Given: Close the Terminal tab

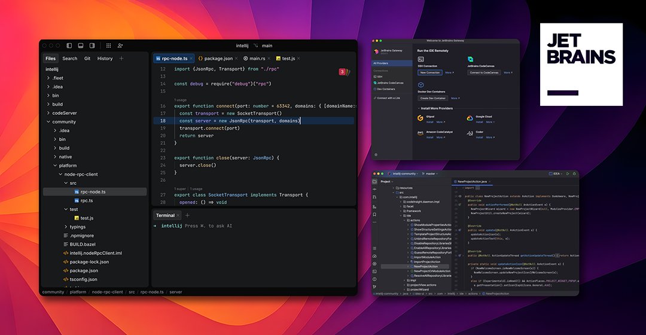Looking at the screenshot, I should tap(178, 215).
